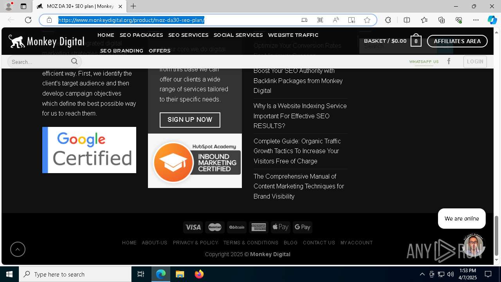Open footer MY ACCOUNT link
Image resolution: width=501 pixels, height=282 pixels.
pos(357,243)
